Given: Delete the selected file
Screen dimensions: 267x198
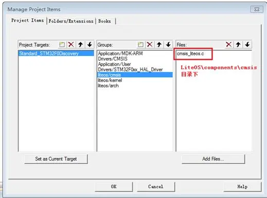Looking at the screenshot, I should pos(228,45).
